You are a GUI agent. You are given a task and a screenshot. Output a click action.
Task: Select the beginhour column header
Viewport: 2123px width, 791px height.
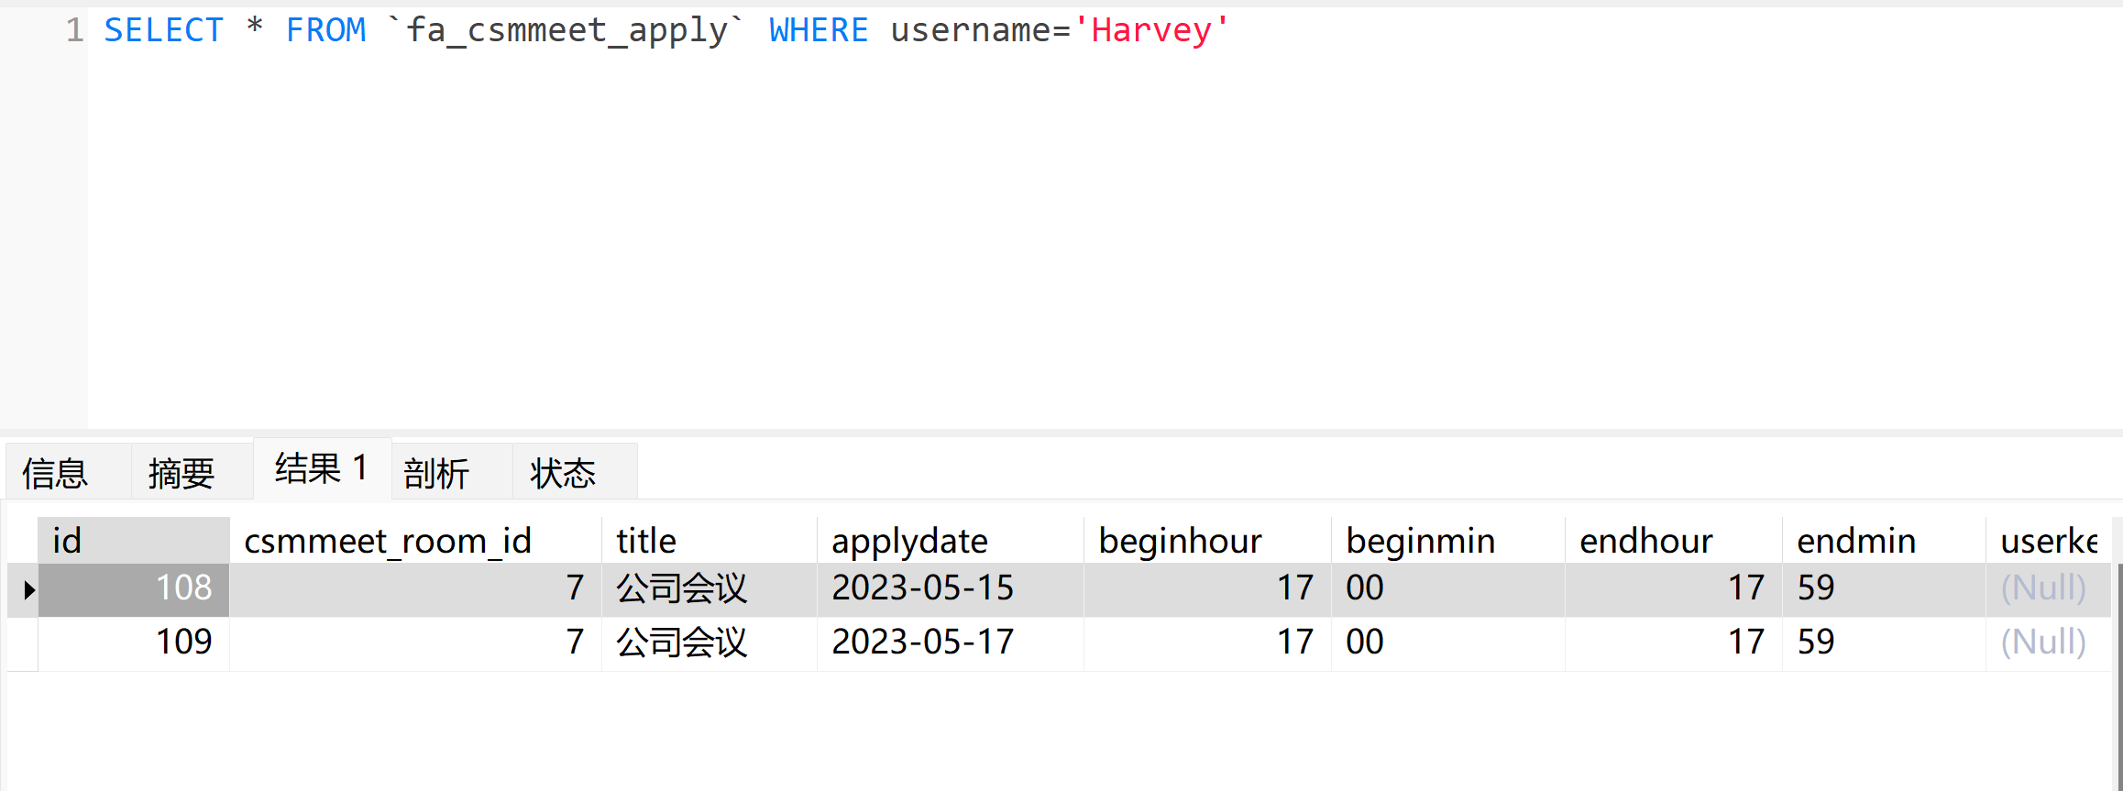1207,540
